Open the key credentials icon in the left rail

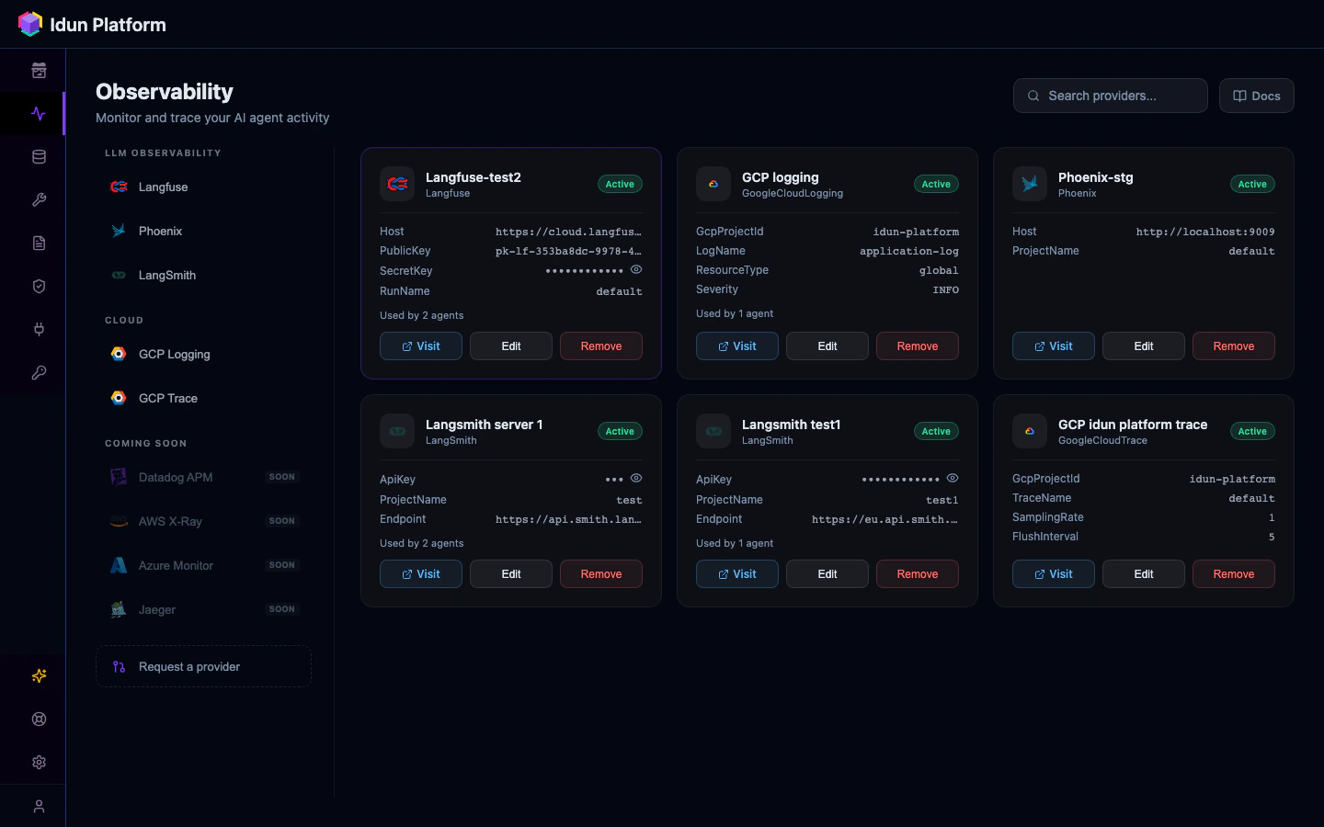point(39,372)
